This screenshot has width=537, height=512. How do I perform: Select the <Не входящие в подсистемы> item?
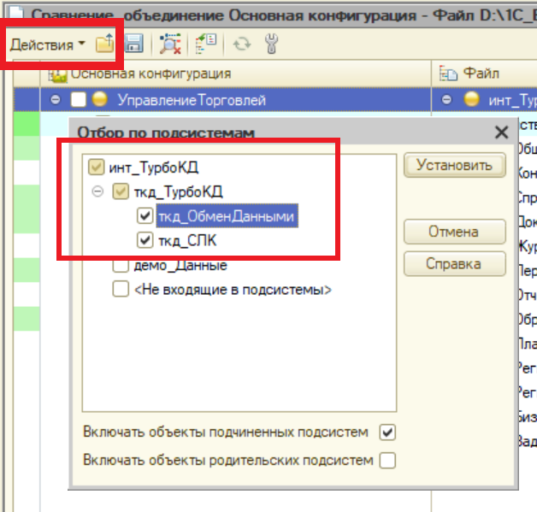(233, 290)
